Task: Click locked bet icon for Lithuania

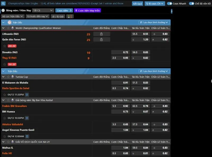Action: (101, 34)
